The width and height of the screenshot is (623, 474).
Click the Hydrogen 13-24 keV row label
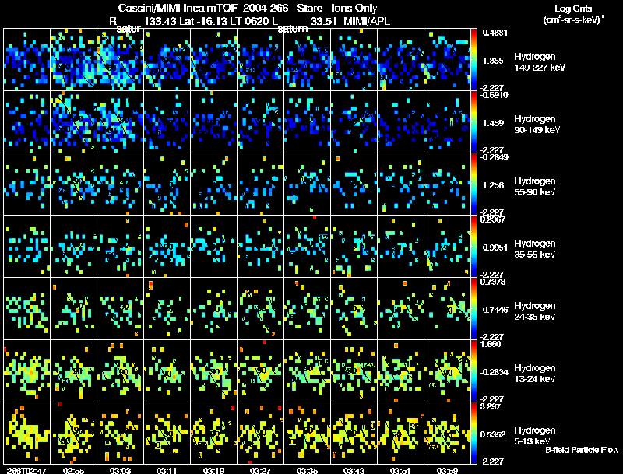[x=534, y=374]
